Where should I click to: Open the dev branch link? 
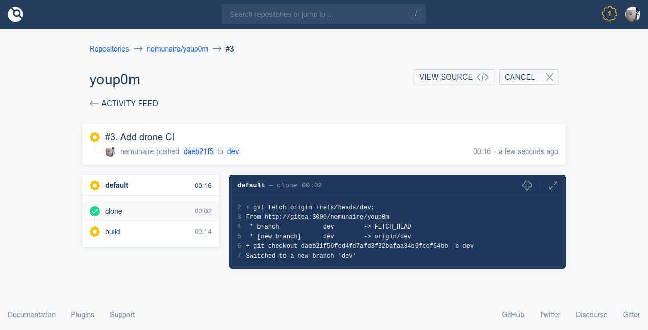pyautogui.click(x=233, y=151)
